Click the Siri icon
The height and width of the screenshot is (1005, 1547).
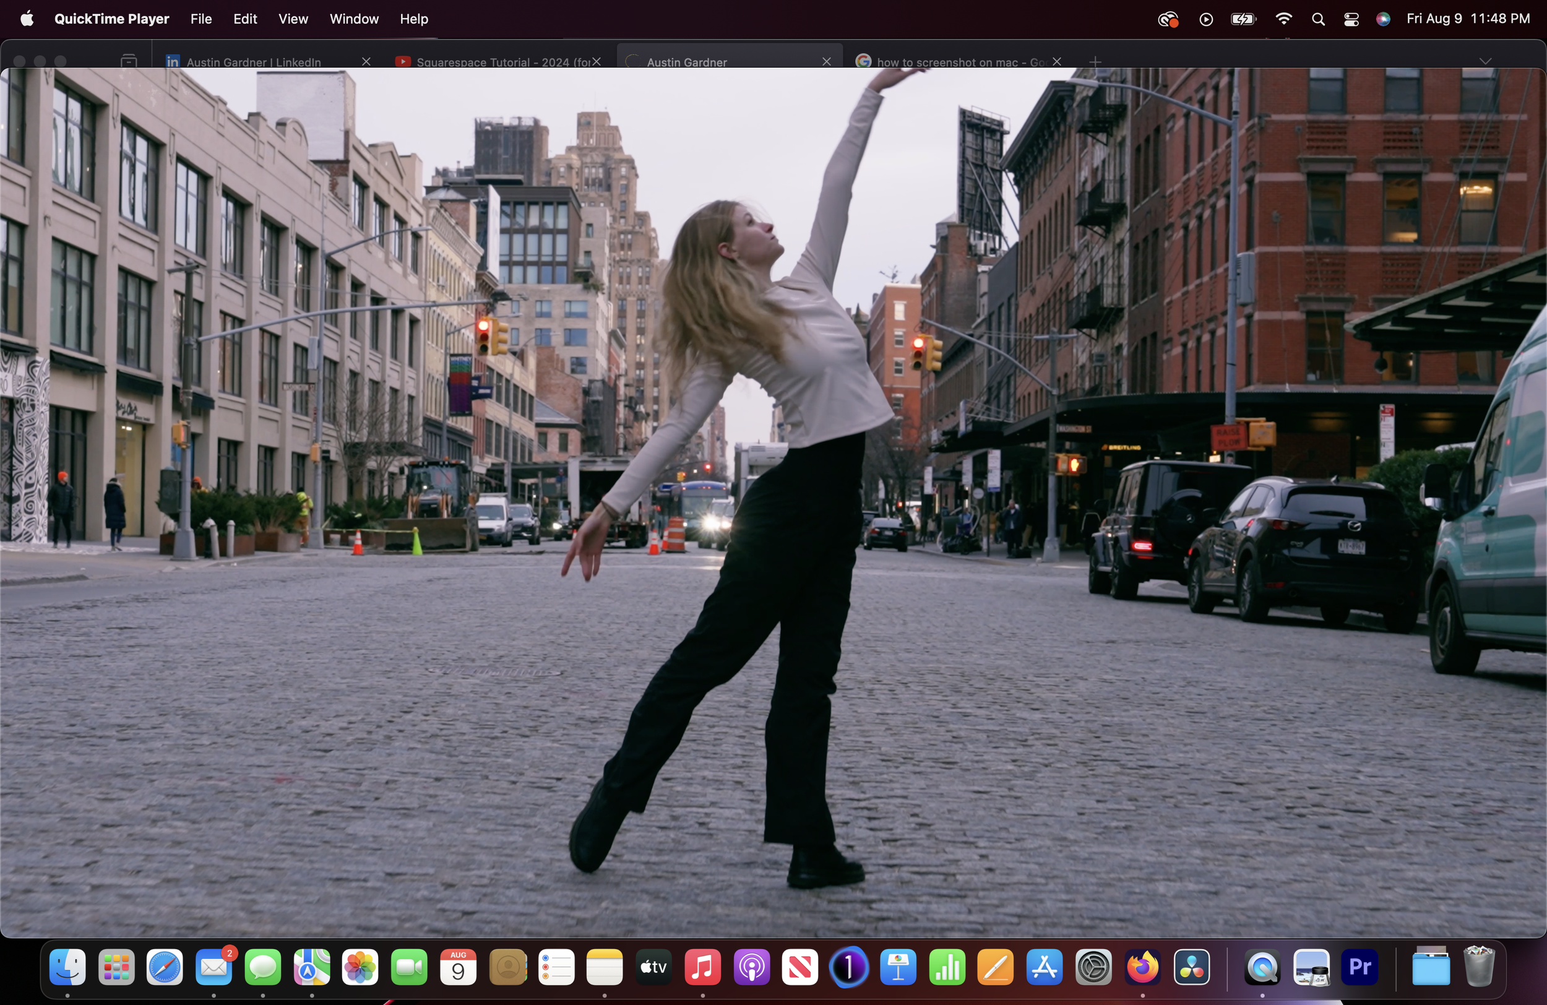tap(1383, 19)
